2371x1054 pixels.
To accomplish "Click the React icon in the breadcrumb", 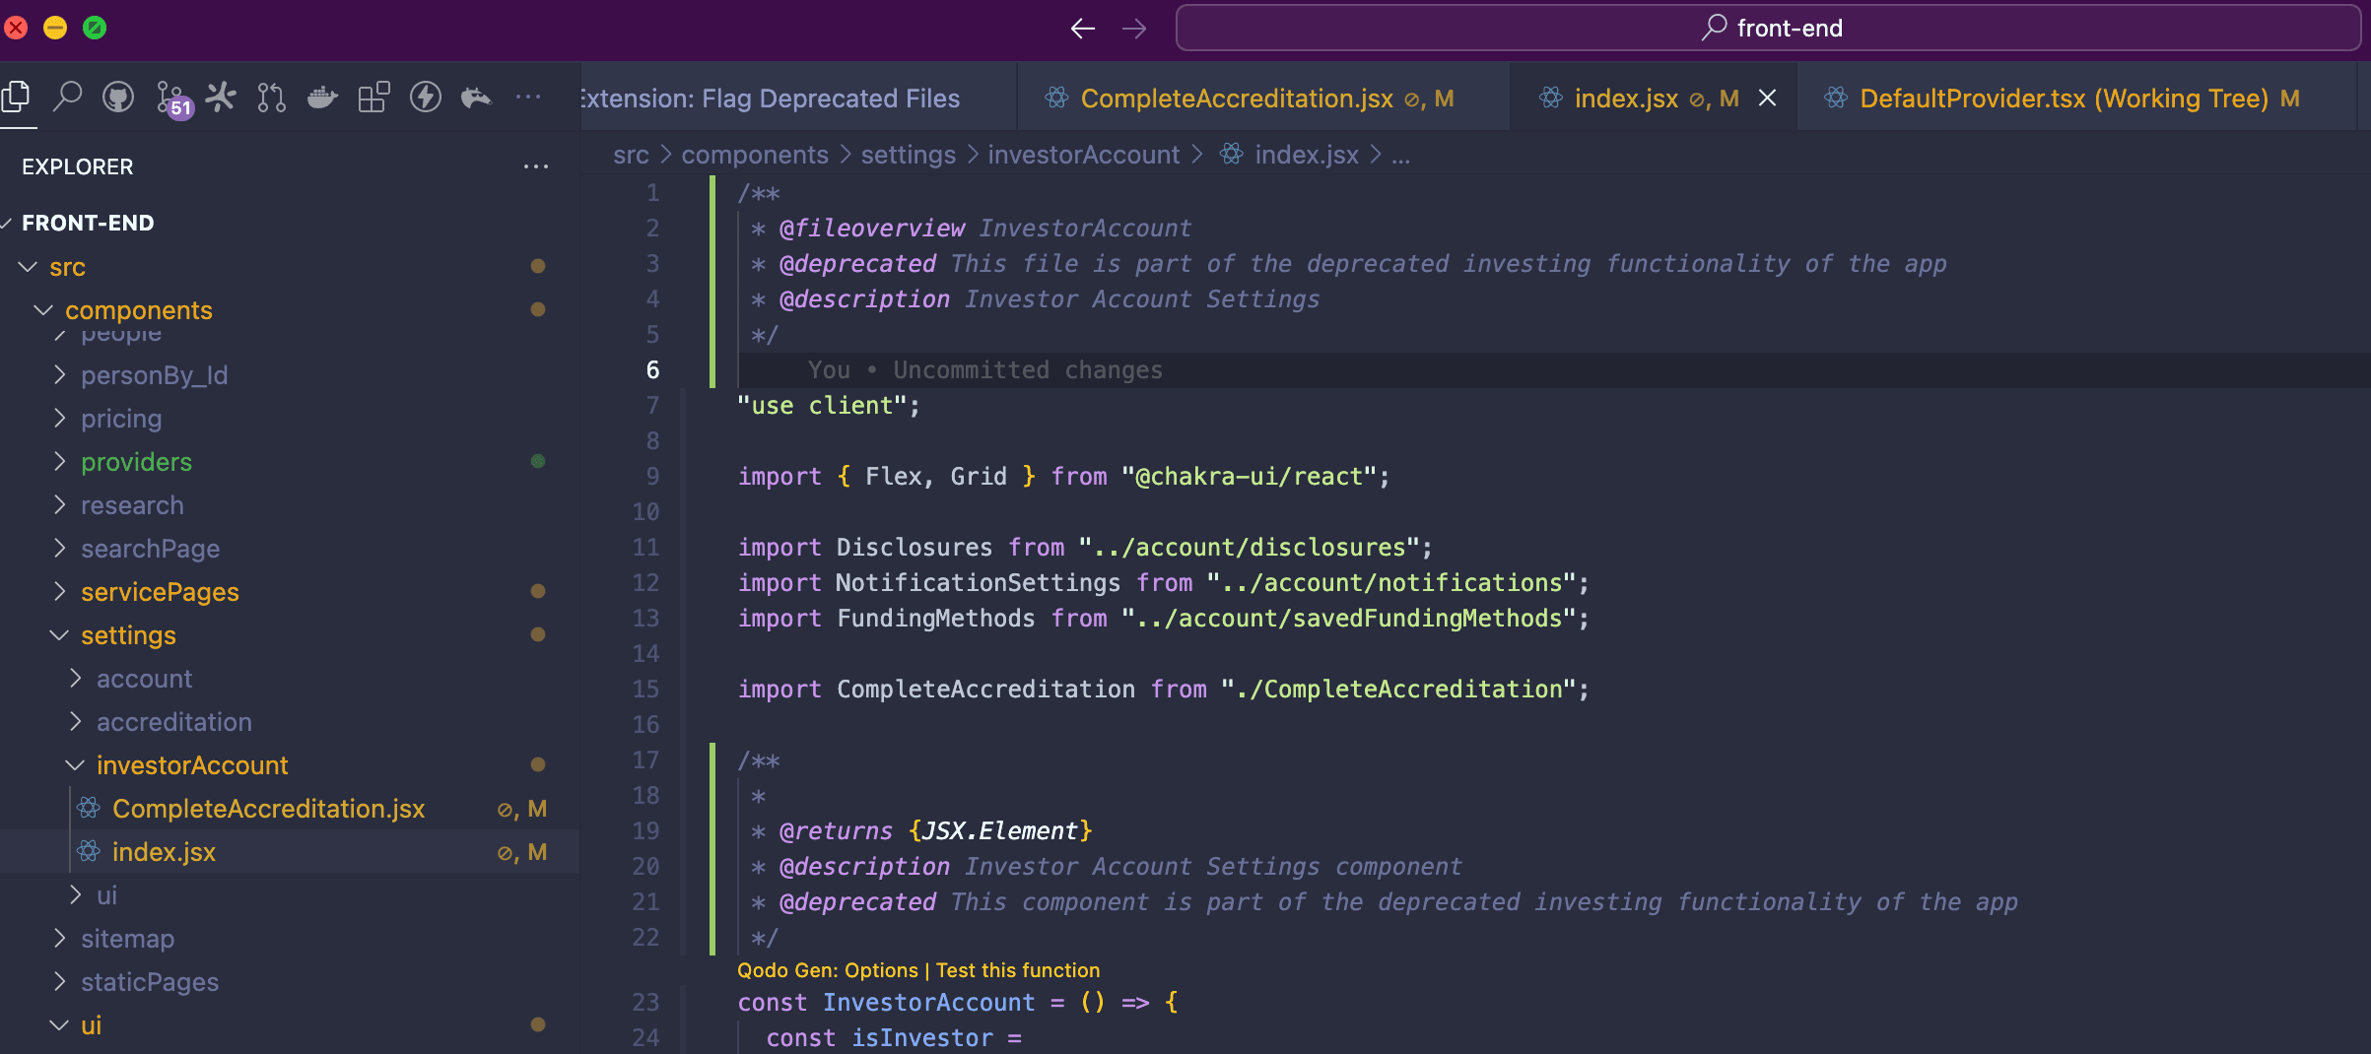I will pos(1231,155).
